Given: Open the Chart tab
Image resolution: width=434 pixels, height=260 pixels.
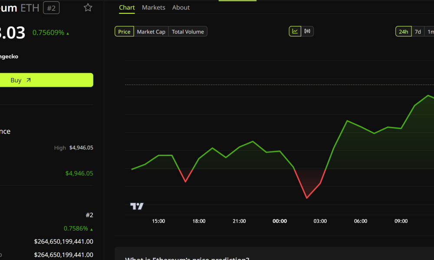Looking at the screenshot, I should 127,7.
